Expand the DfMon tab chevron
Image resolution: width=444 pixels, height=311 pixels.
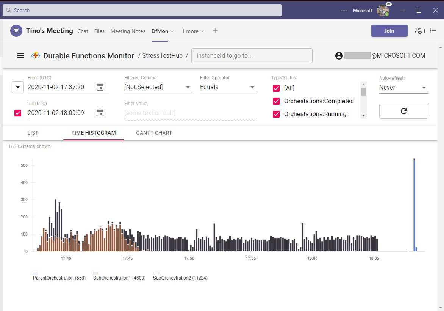pos(172,31)
